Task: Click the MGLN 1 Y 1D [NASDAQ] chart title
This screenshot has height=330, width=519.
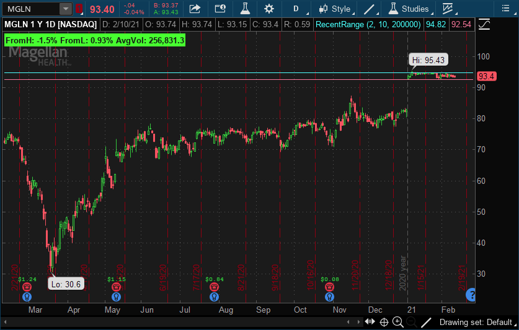Action: pos(51,25)
